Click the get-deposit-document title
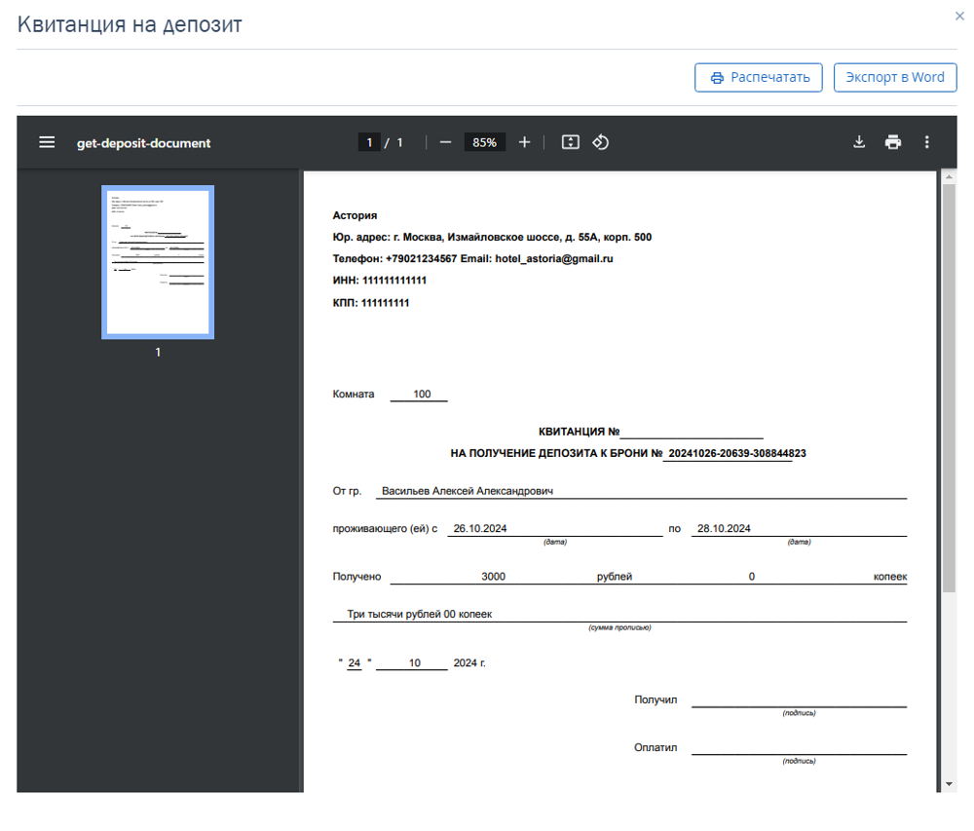Screen dimensions: 974x831 143,143
